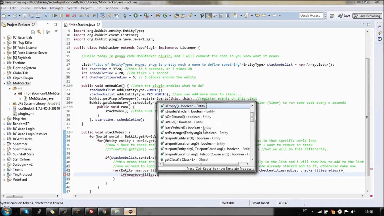Click the green Run icon
This screenshot has height=216, width=384.
tap(136, 16)
